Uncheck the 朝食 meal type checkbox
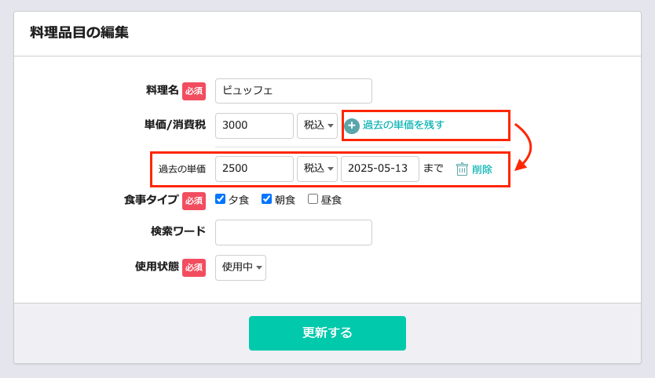Viewport: 655px width, 378px height. pyautogui.click(x=266, y=199)
